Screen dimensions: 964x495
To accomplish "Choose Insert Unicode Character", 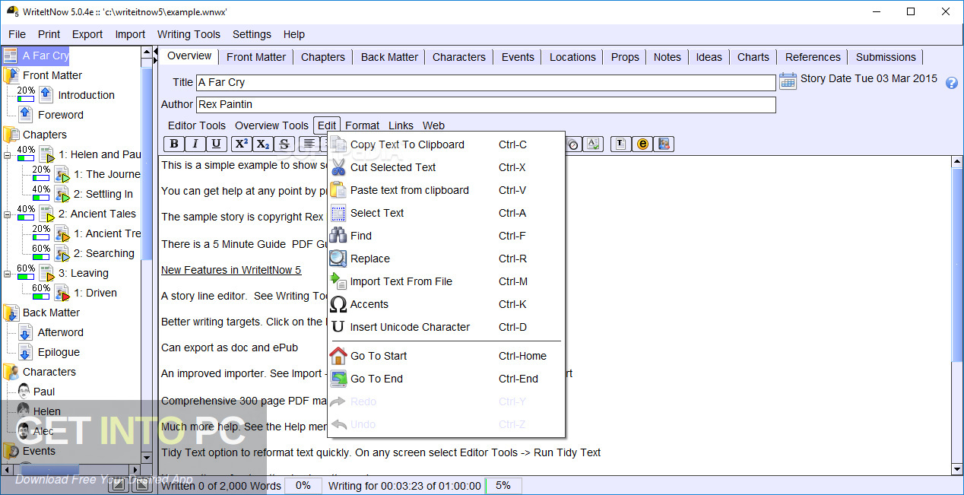I will point(446,327).
